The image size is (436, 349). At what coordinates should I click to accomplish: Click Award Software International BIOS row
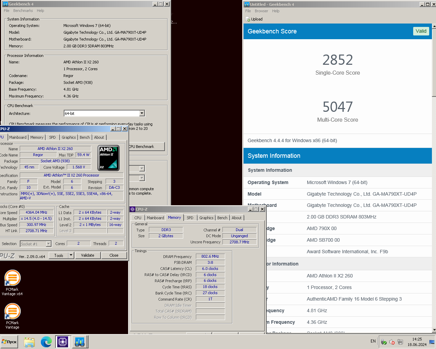point(338,252)
